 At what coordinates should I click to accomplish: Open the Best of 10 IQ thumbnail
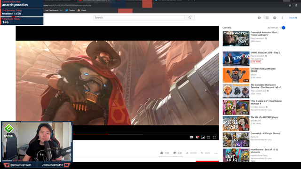coord(236,155)
